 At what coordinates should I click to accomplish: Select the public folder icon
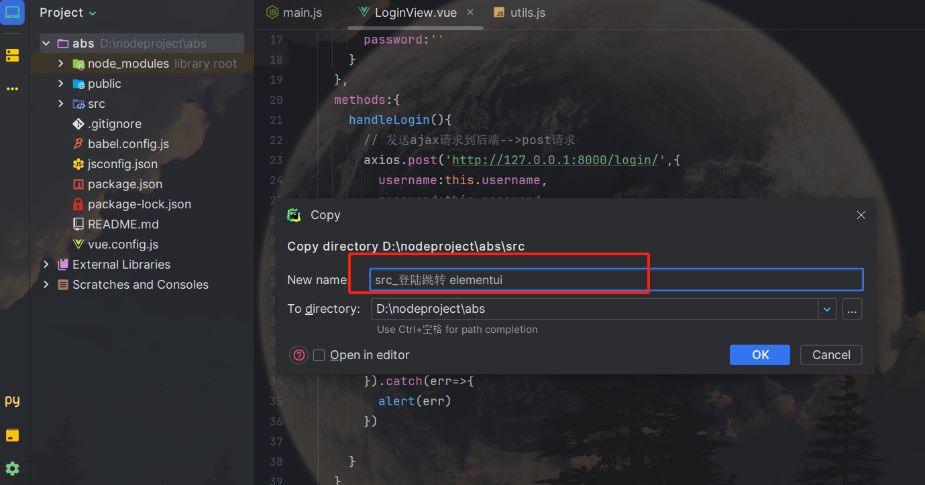click(78, 84)
